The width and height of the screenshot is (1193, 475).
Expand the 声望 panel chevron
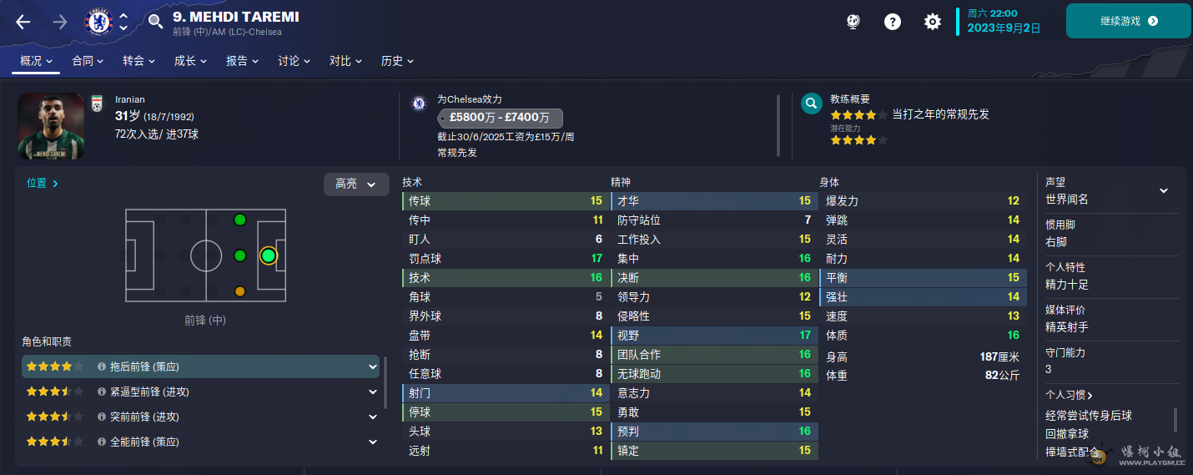1164,190
